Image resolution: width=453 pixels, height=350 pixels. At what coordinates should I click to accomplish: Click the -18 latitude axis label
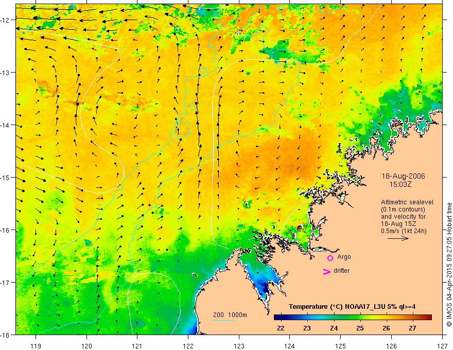click(x=6, y=335)
